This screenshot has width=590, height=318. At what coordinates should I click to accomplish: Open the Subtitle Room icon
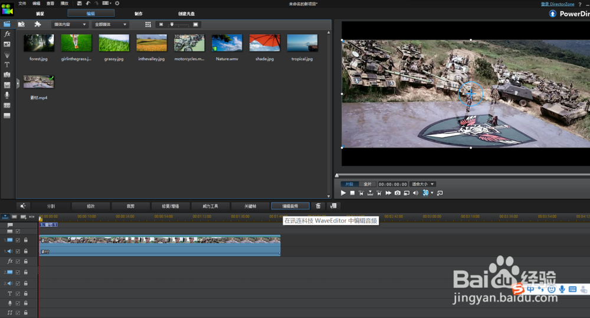6,115
